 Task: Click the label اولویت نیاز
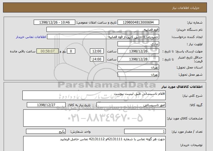(x=195, y=44)
